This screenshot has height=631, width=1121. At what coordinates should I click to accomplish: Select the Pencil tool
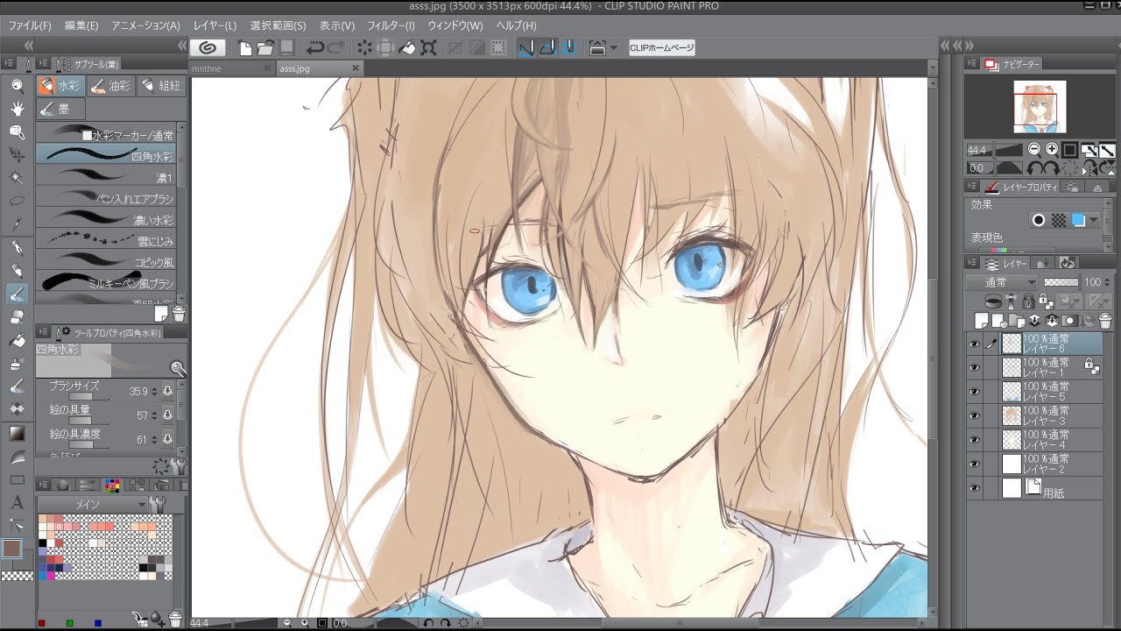(x=17, y=271)
